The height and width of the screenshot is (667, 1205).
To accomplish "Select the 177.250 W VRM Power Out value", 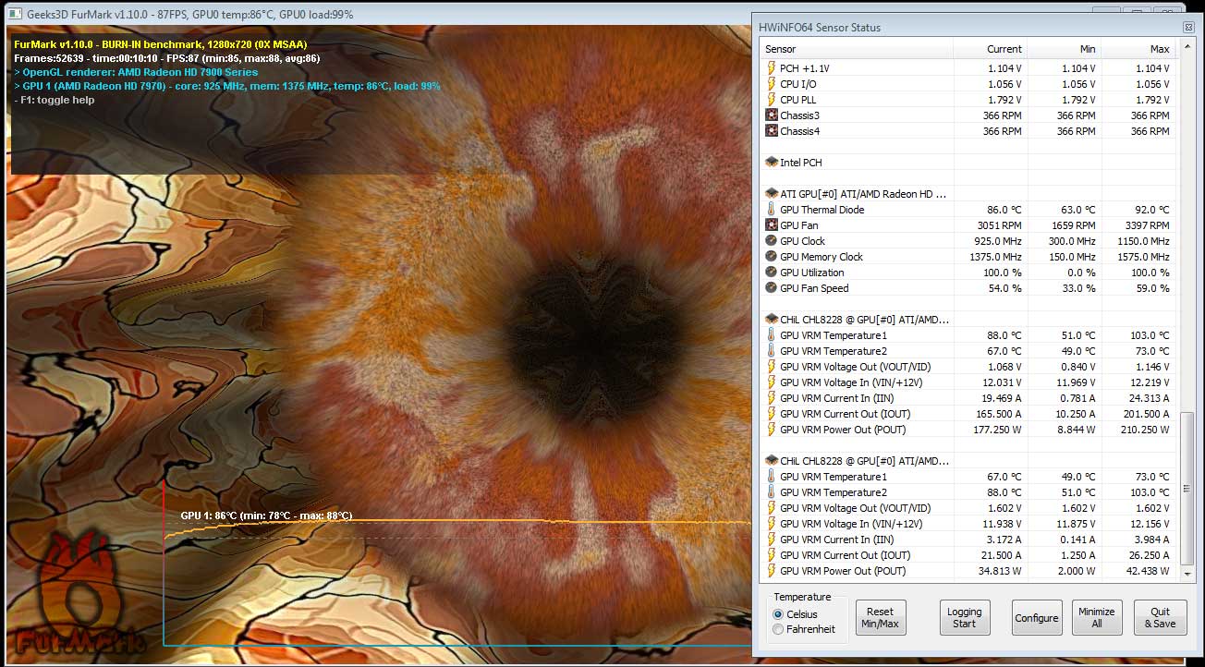I will [x=997, y=430].
